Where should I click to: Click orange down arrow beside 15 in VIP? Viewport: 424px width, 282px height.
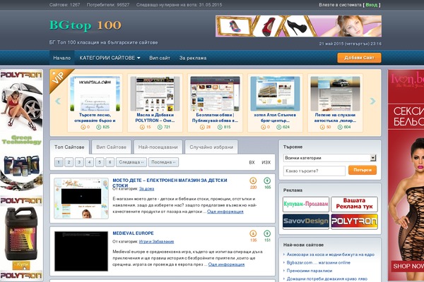click(x=142, y=127)
